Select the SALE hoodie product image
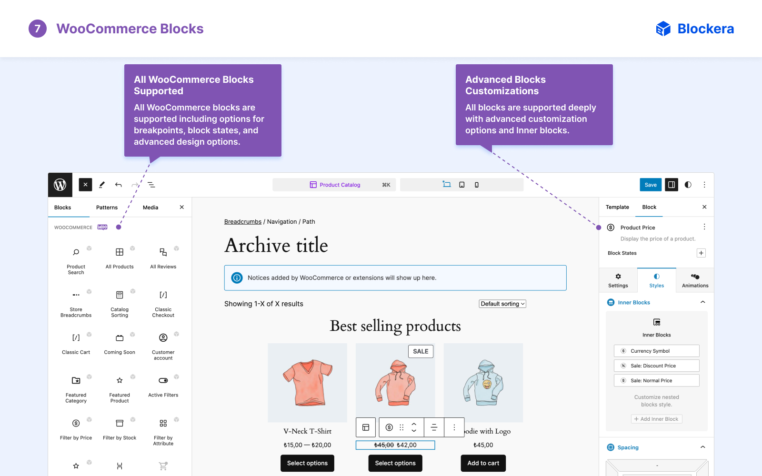Screen dimensions: 762x476 [395, 383]
